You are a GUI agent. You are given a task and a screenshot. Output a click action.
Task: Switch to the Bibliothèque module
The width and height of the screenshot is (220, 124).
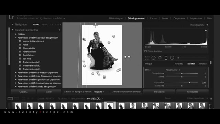tap(116, 18)
